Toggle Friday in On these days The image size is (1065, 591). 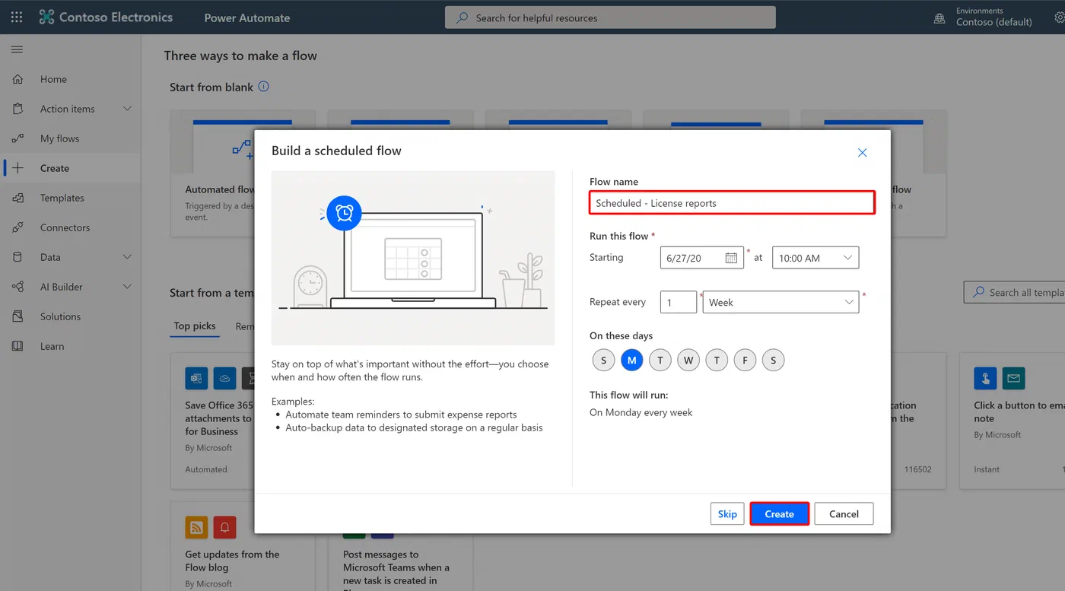(x=745, y=361)
